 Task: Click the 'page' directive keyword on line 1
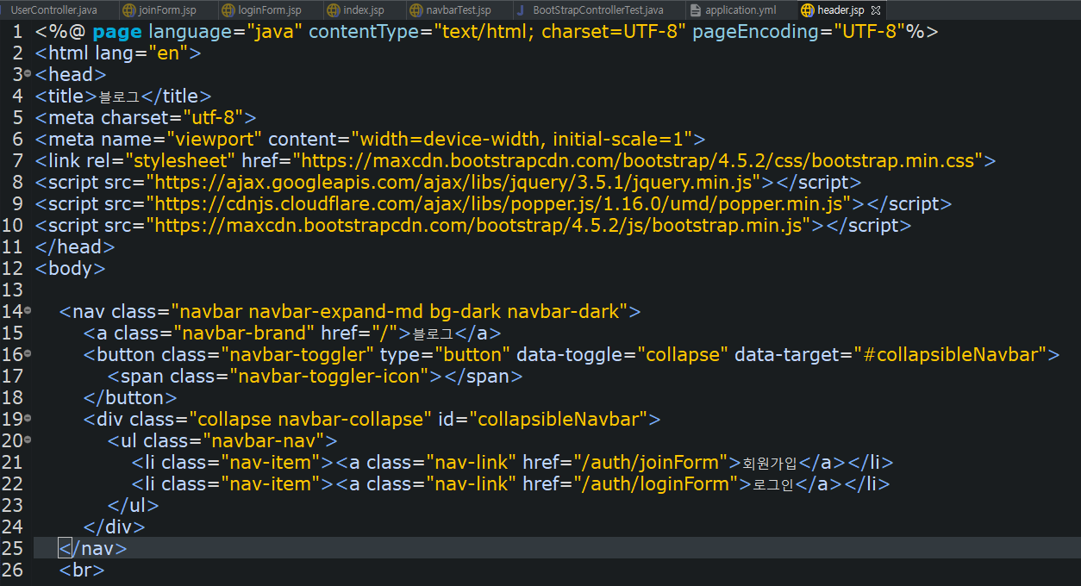coord(117,32)
